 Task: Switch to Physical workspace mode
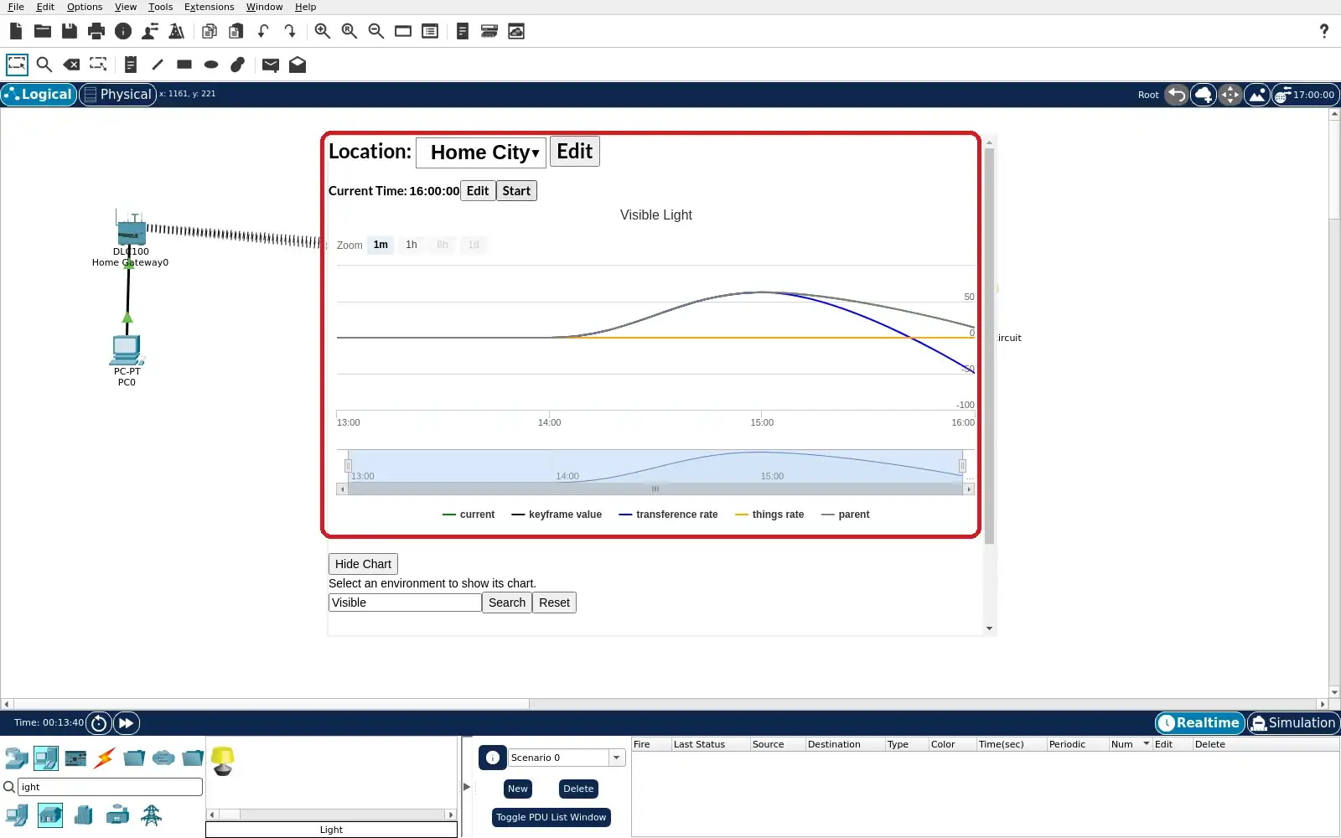[x=117, y=95]
